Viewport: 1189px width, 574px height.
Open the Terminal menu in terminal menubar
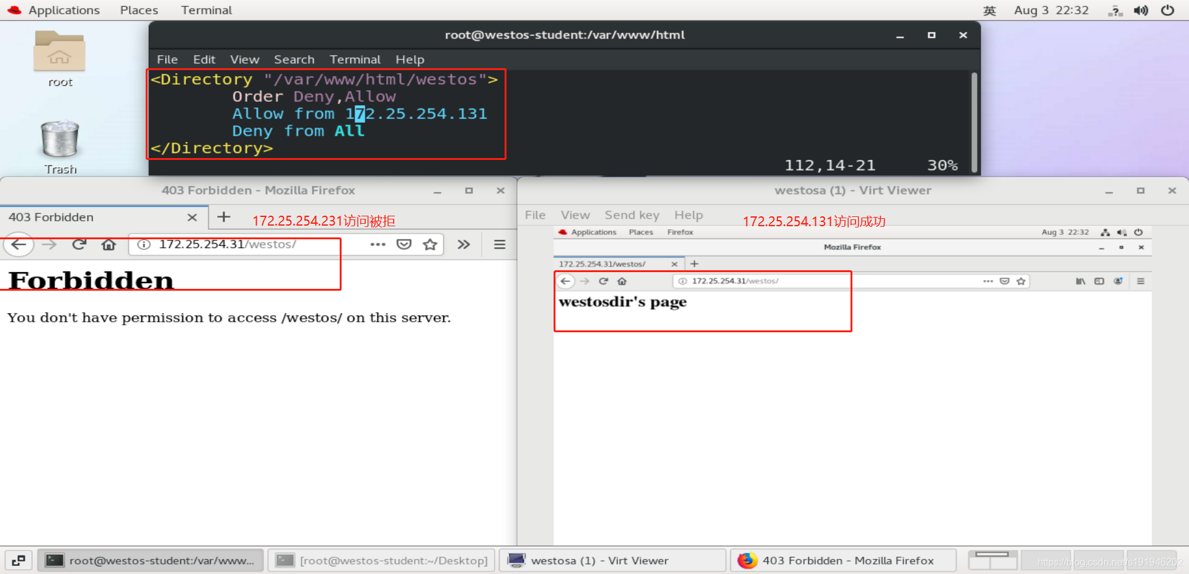(x=355, y=60)
